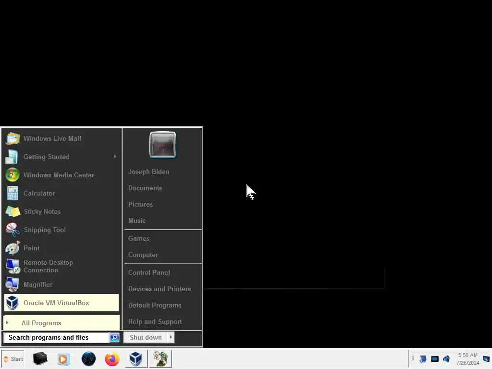Open Music from Start menu
Screen dimensions: 492x369
point(137,221)
